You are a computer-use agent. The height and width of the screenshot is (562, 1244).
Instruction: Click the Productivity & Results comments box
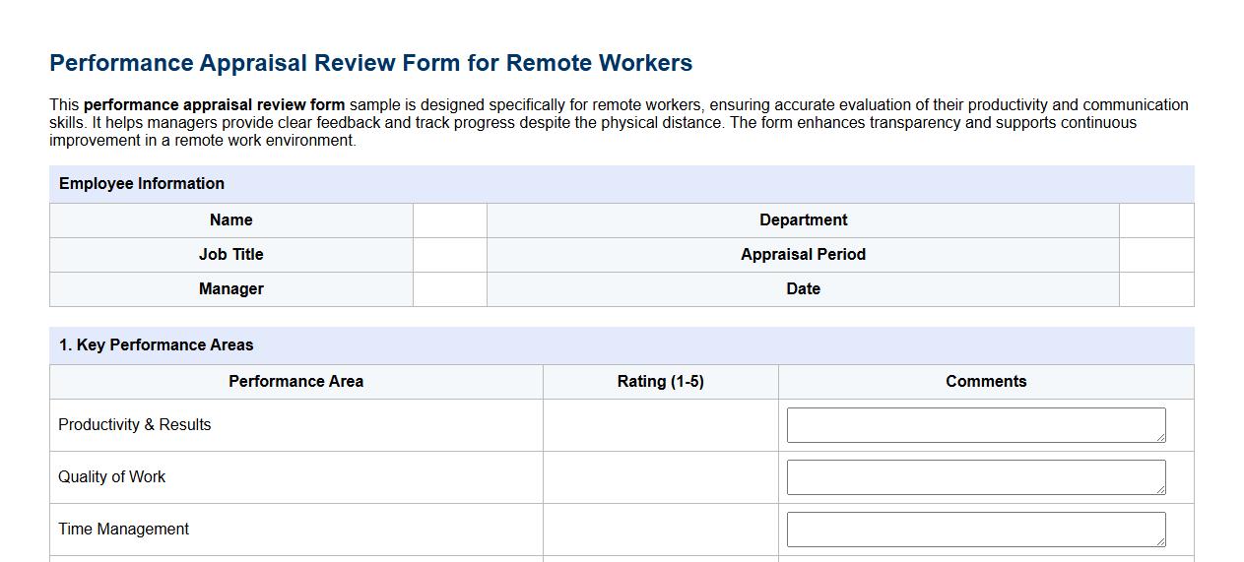point(976,425)
